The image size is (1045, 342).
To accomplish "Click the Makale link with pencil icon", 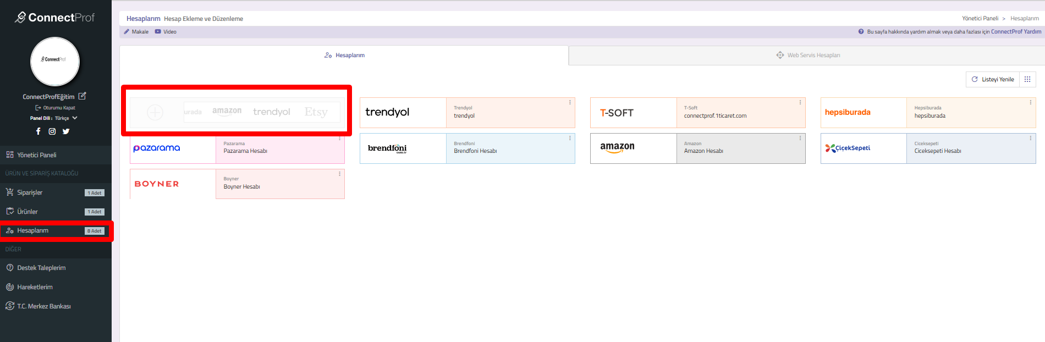I will 136,32.
